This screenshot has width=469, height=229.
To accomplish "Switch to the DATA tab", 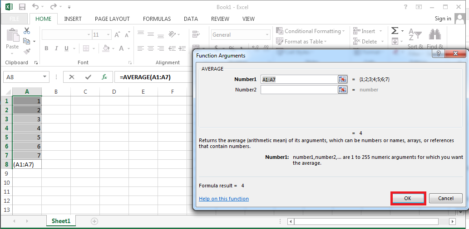I will [x=191, y=19].
